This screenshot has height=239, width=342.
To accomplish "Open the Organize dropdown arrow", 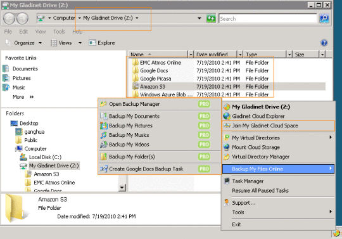I will [x=40, y=42].
